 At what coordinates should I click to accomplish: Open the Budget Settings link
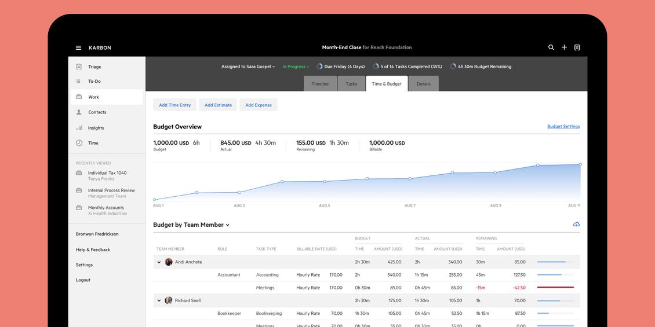pos(563,126)
